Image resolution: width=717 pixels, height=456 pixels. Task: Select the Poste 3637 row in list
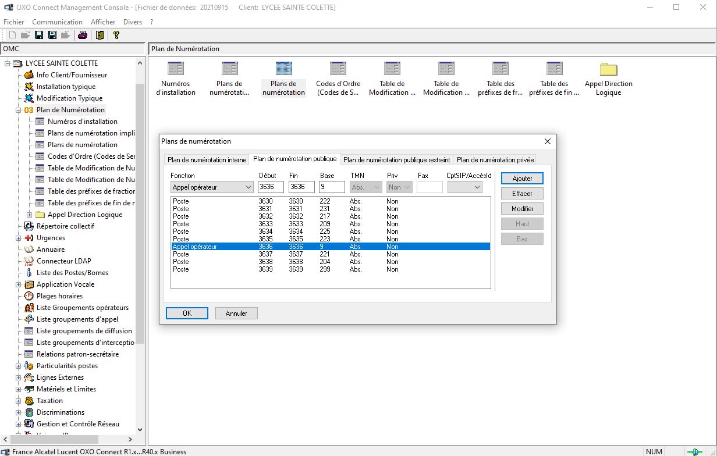(291, 254)
